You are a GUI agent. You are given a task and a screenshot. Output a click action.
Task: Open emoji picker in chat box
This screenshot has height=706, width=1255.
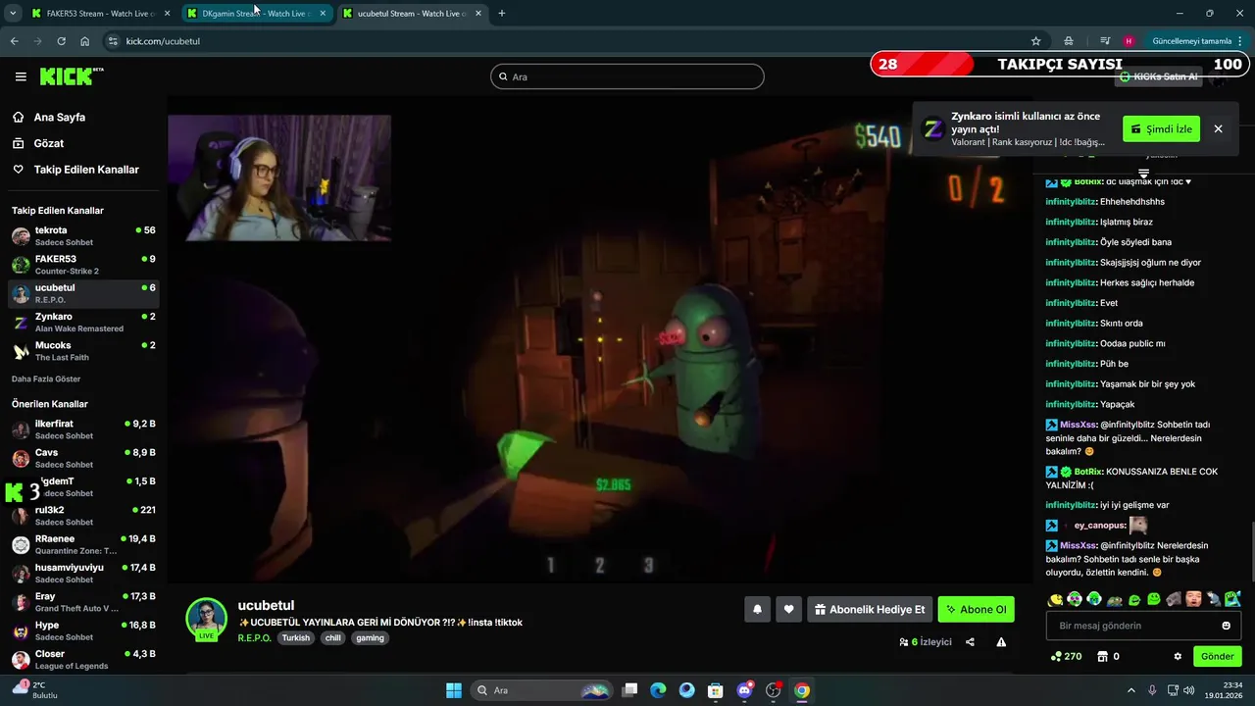(x=1226, y=626)
